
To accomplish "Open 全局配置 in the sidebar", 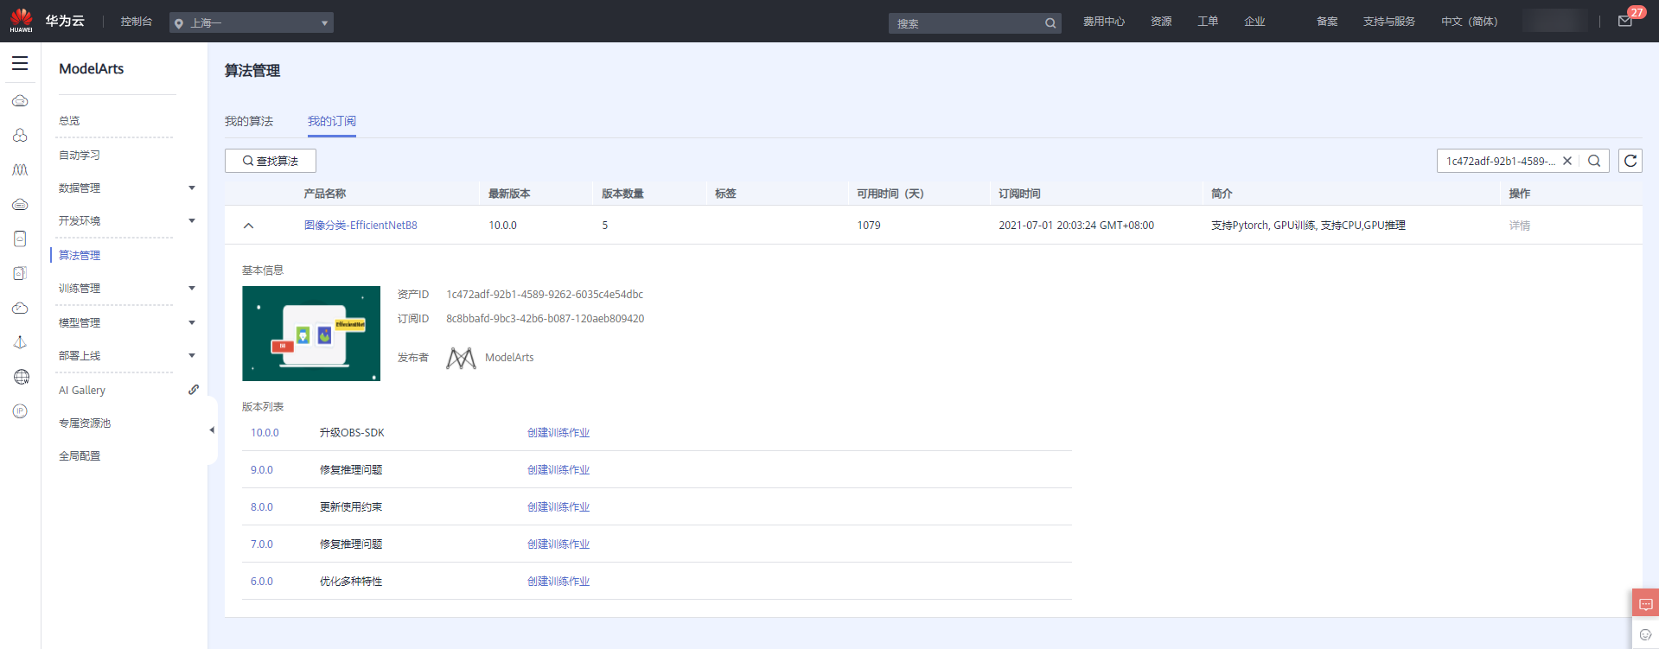I will [x=80, y=456].
